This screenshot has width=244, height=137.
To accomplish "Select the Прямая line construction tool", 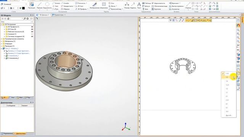I will click(x=40, y=5).
